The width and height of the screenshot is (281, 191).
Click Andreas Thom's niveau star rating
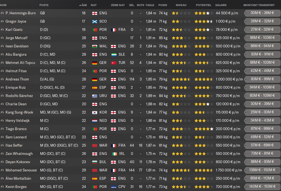click(x=181, y=79)
